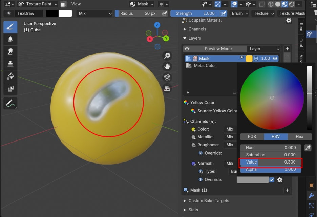This screenshot has width=317, height=217.
Task: Open the Item sidebar tab
Action: pyautogui.click(x=301, y=27)
